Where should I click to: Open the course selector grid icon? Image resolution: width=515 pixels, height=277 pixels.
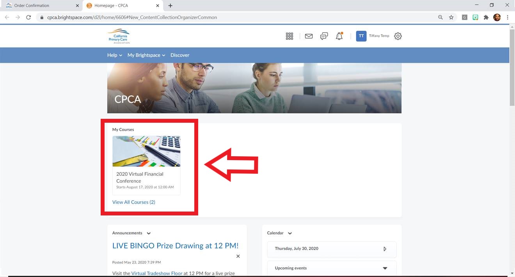click(x=289, y=36)
